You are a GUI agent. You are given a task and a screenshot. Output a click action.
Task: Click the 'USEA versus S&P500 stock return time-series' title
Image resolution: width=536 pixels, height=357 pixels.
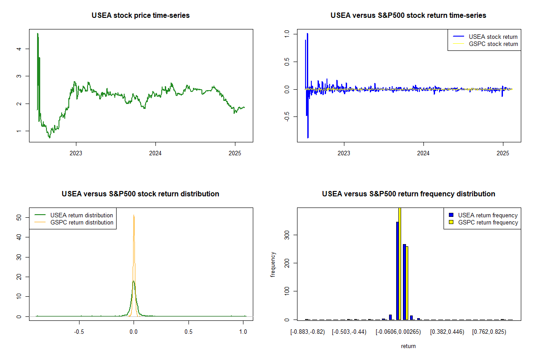[x=408, y=15]
